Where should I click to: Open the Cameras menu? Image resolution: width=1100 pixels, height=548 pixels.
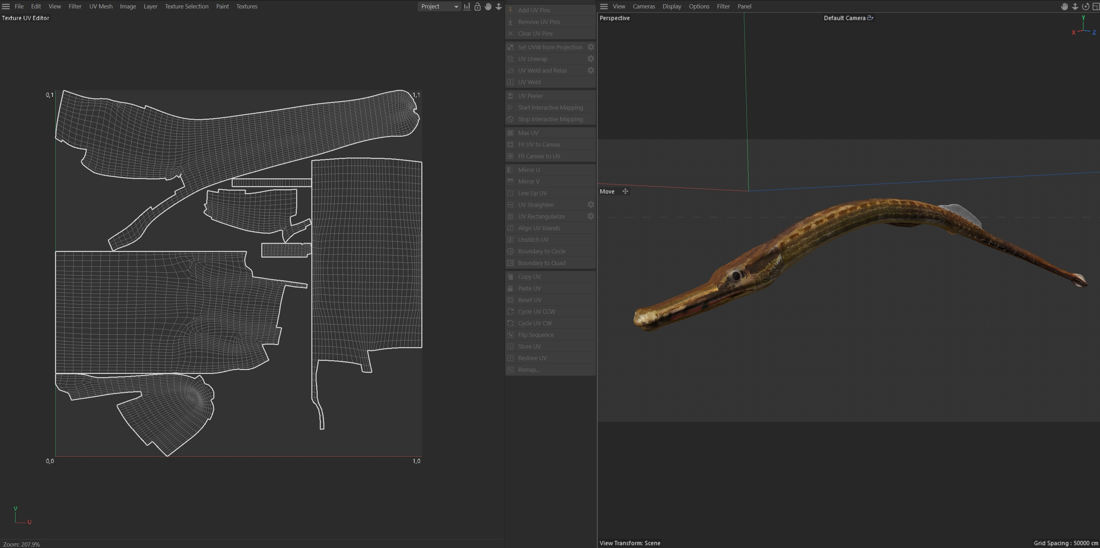click(643, 6)
